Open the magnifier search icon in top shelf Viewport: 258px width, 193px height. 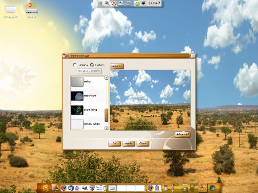107,3
